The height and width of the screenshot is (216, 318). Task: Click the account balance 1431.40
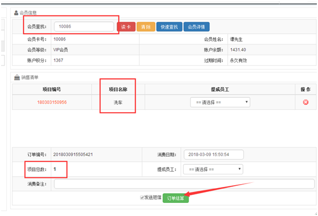(238, 50)
